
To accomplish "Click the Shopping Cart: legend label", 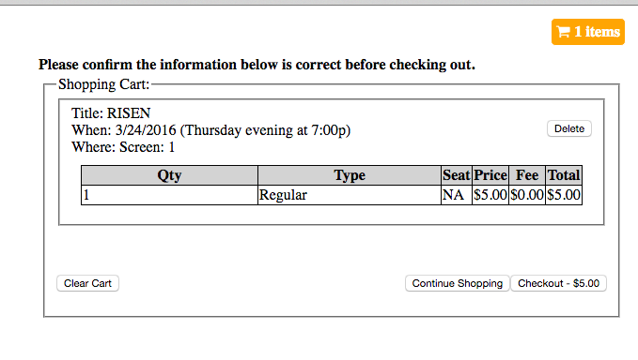I will (x=103, y=84).
